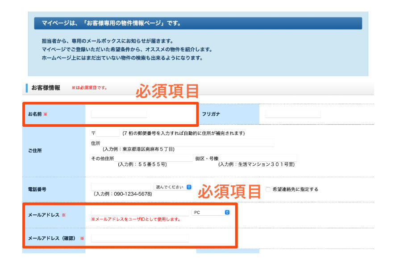Click the 街区・号棟 input field
The width and height of the screenshot is (395, 268).
point(258,158)
